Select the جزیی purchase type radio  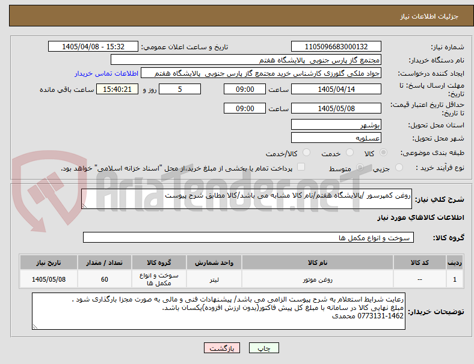pos(399,168)
